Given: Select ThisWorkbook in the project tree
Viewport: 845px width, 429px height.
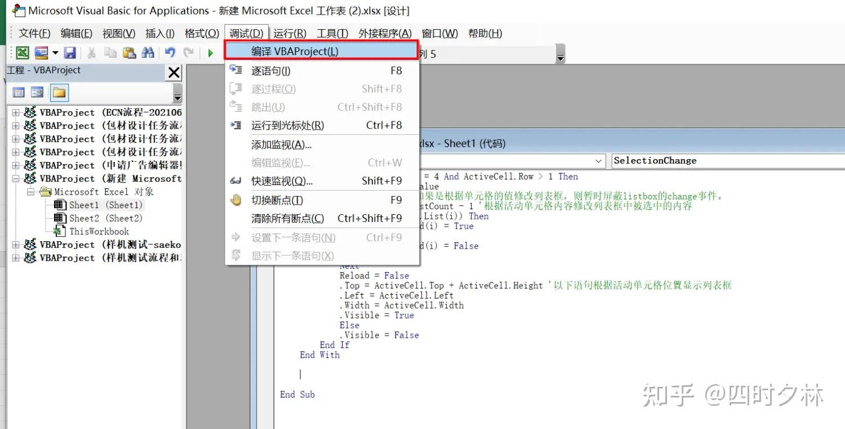Looking at the screenshot, I should click(x=99, y=232).
